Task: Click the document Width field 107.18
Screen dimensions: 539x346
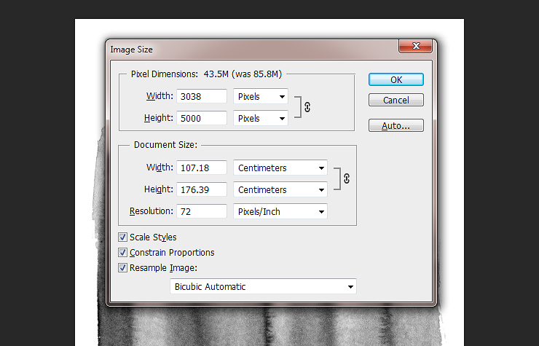Action: (202, 168)
